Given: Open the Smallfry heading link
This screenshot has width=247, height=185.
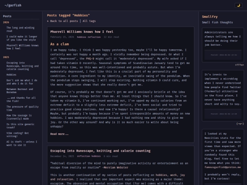Looking at the screenshot, I should (x=209, y=17).
